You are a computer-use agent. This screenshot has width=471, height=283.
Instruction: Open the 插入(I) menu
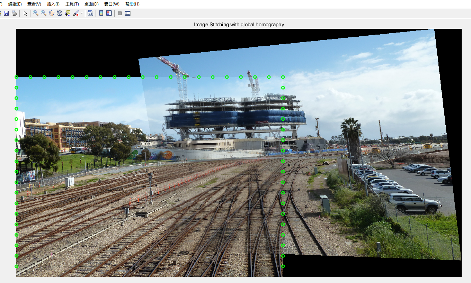[x=52, y=4]
